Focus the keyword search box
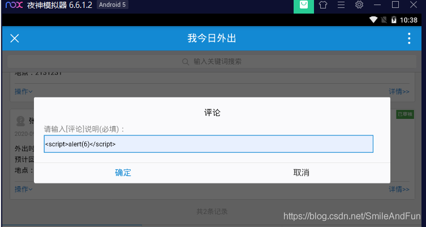This screenshot has width=426, height=227. coord(212,62)
